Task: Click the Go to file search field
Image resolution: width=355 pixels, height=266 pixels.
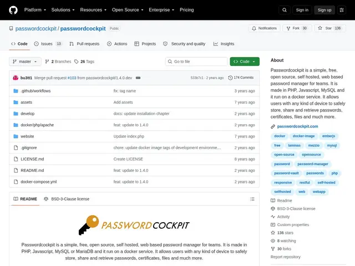Action: pyautogui.click(x=196, y=62)
